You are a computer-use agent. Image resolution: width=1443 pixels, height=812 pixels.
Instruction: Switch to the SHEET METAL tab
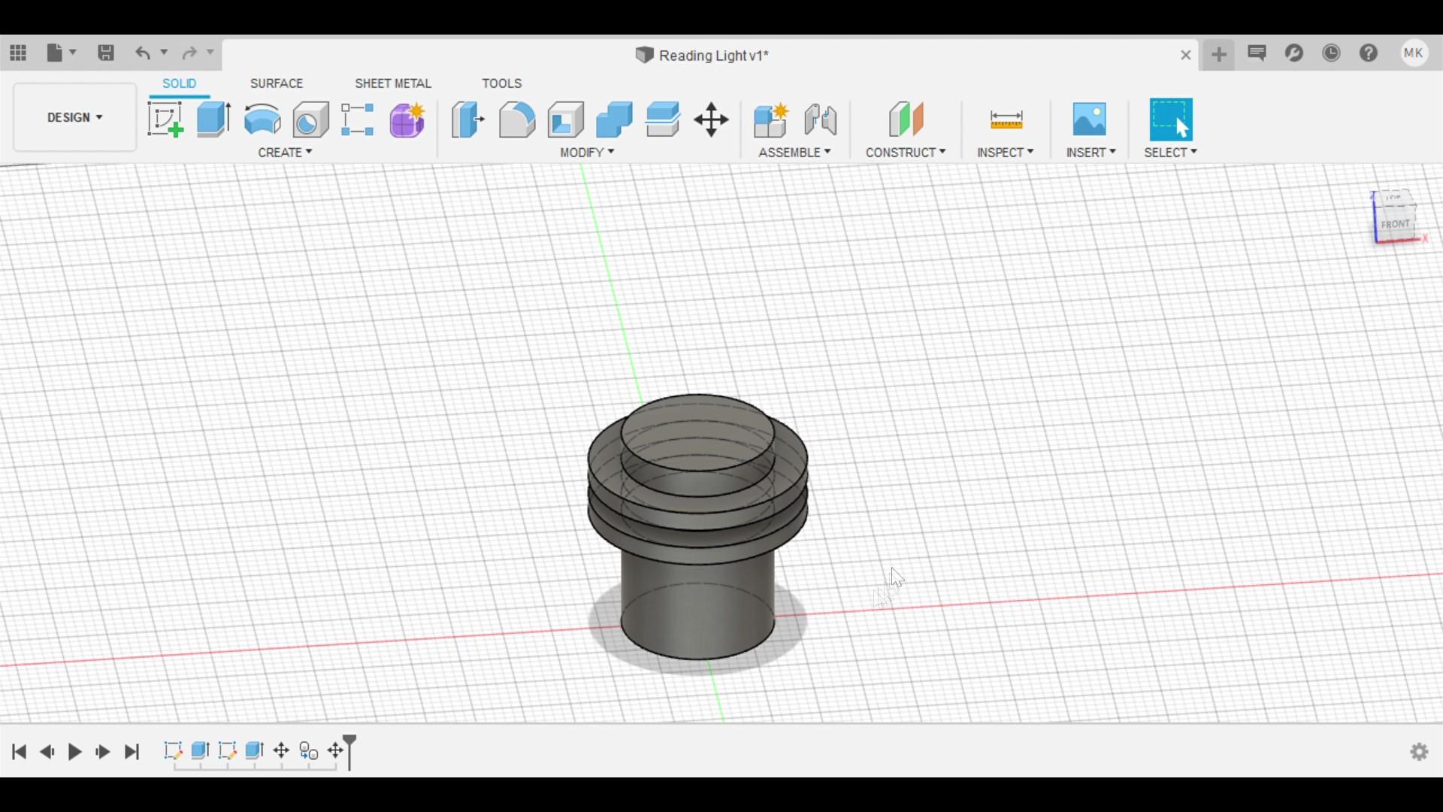(x=393, y=83)
